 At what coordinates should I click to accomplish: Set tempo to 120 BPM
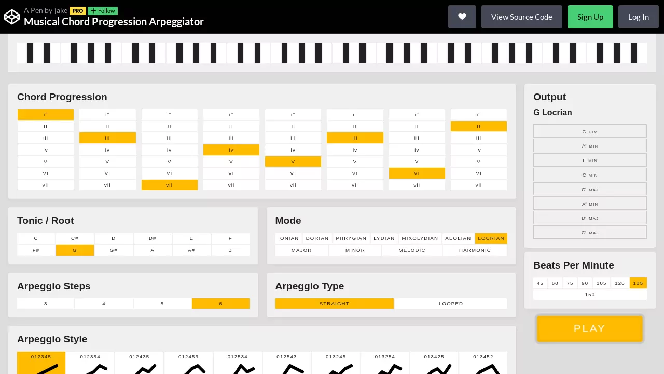[620, 283]
